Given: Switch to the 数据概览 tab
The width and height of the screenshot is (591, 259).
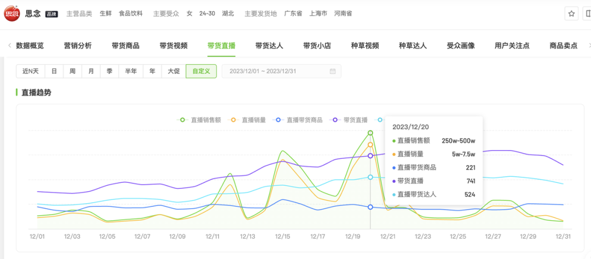Looking at the screenshot, I should coord(30,45).
